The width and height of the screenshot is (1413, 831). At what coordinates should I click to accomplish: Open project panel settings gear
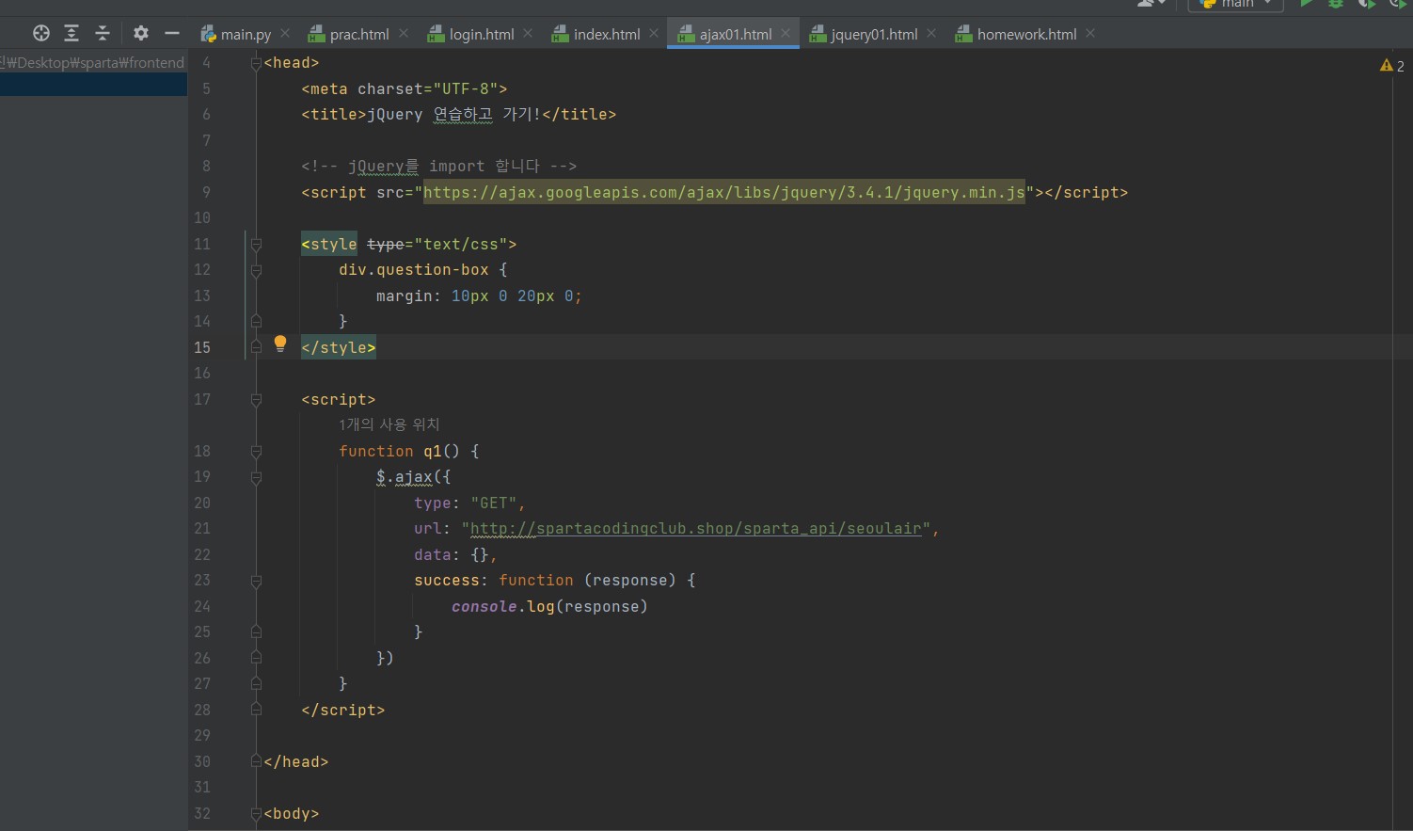coord(141,34)
